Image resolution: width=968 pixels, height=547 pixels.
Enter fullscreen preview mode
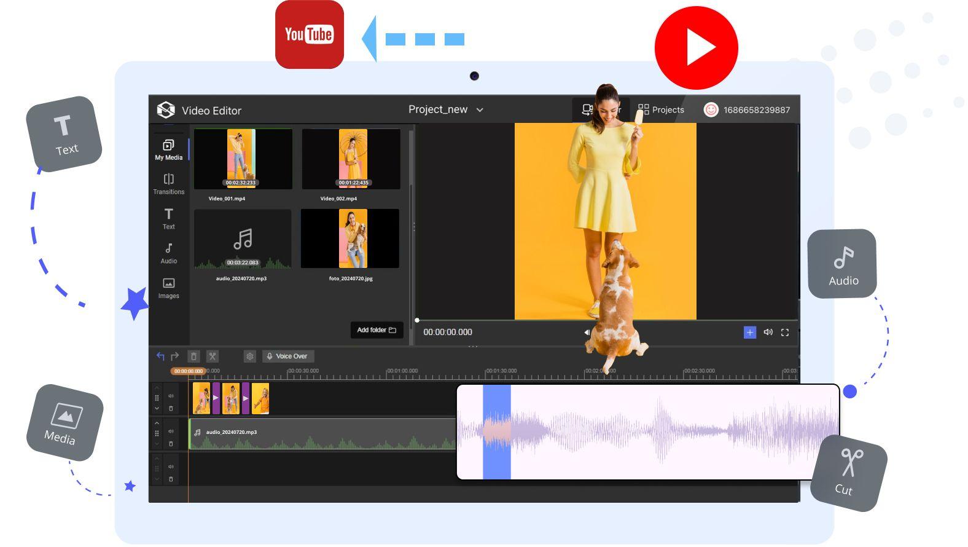[785, 333]
